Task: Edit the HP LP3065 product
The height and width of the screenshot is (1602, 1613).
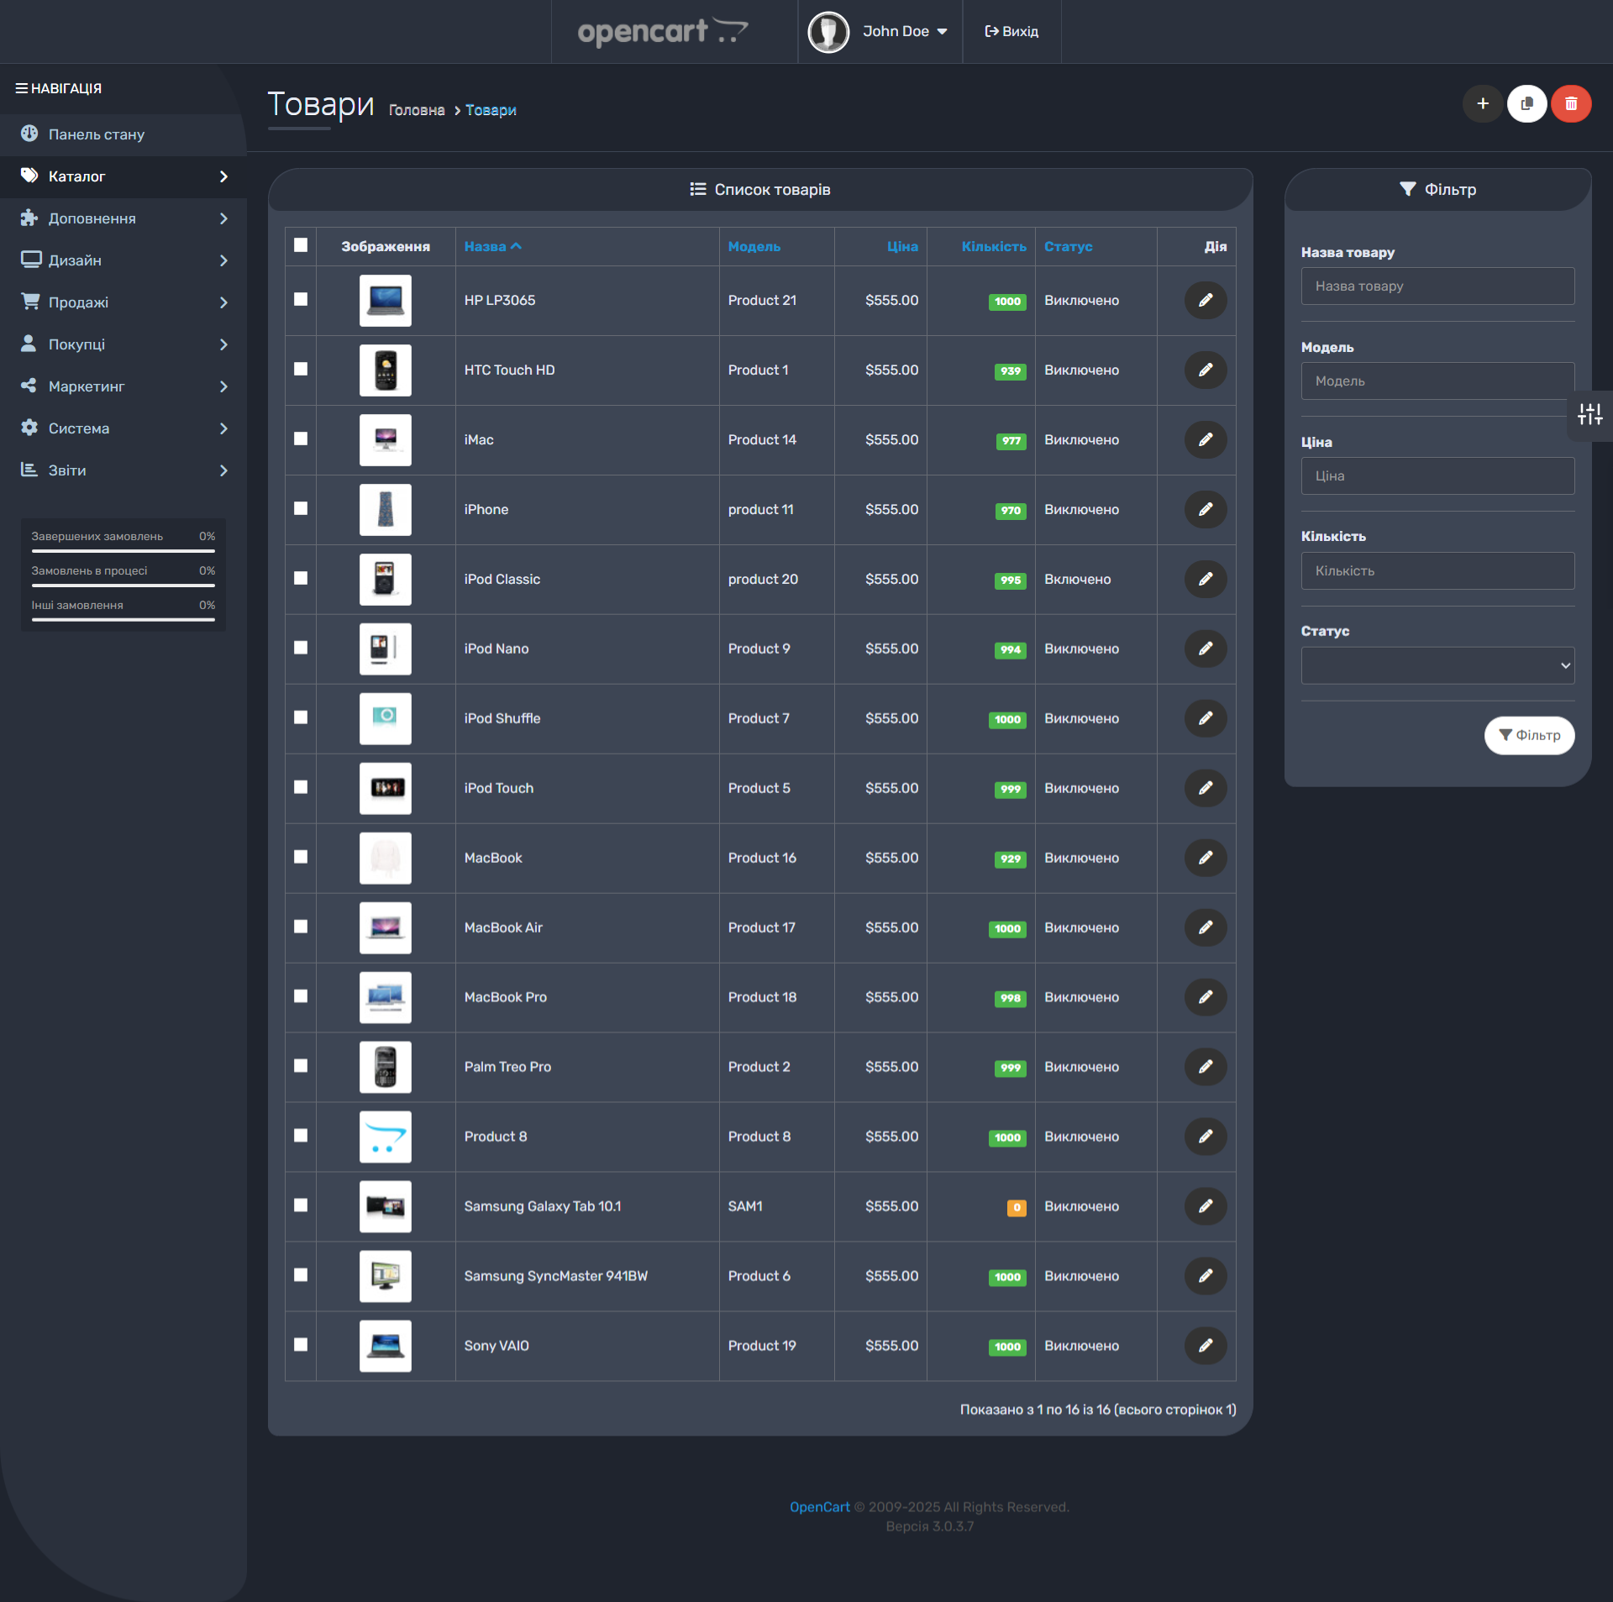Action: (1205, 300)
